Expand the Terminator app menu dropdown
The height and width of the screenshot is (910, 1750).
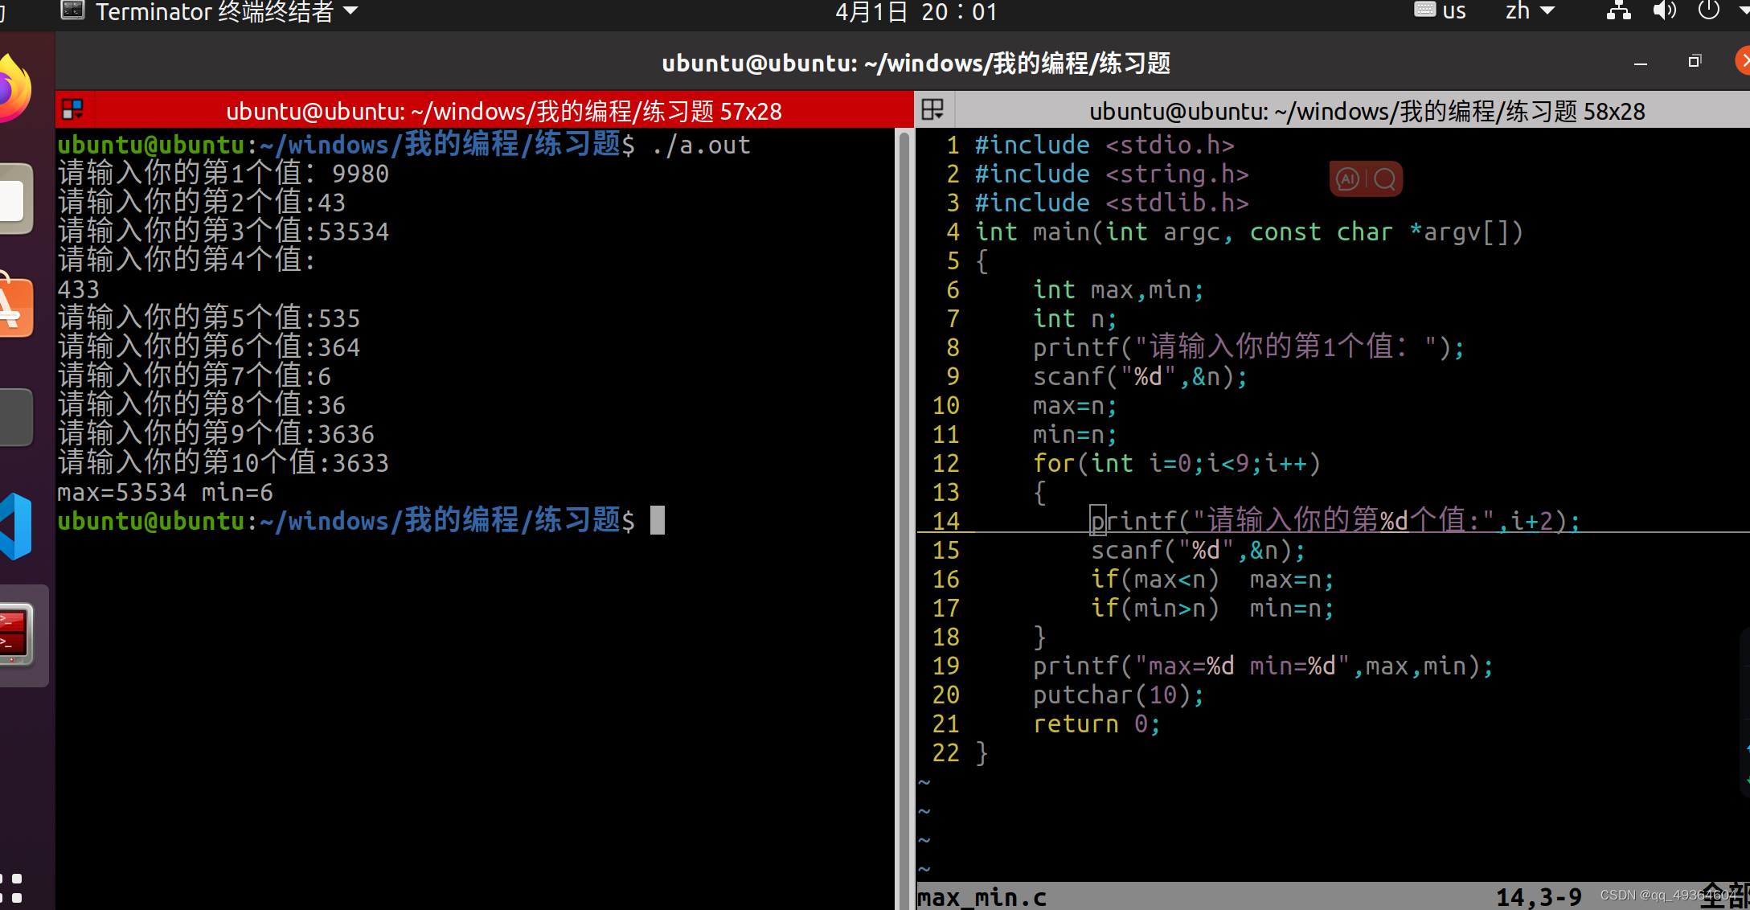(x=350, y=11)
